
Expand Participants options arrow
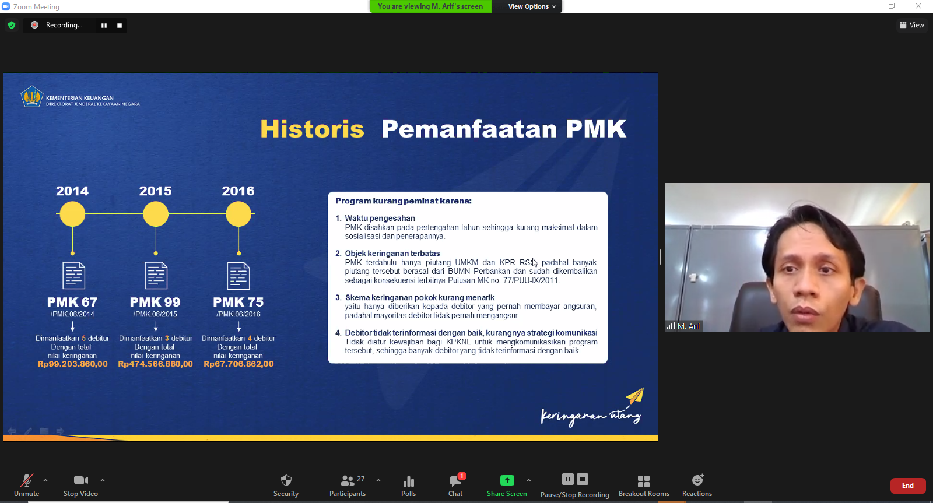pyautogui.click(x=378, y=480)
